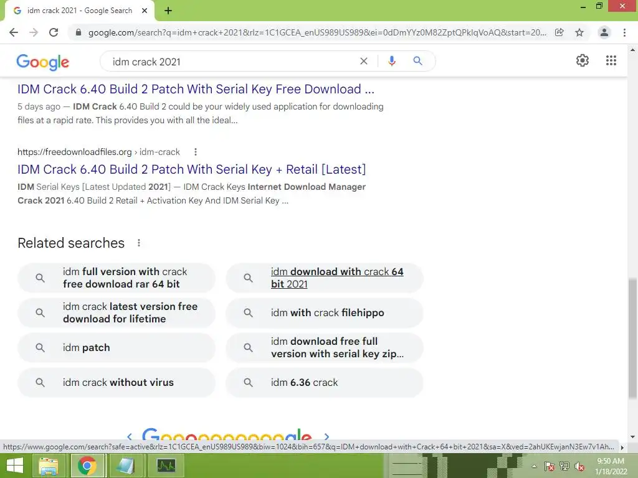Click the muted volume tray icon
This screenshot has width=638, height=478.
(579, 466)
